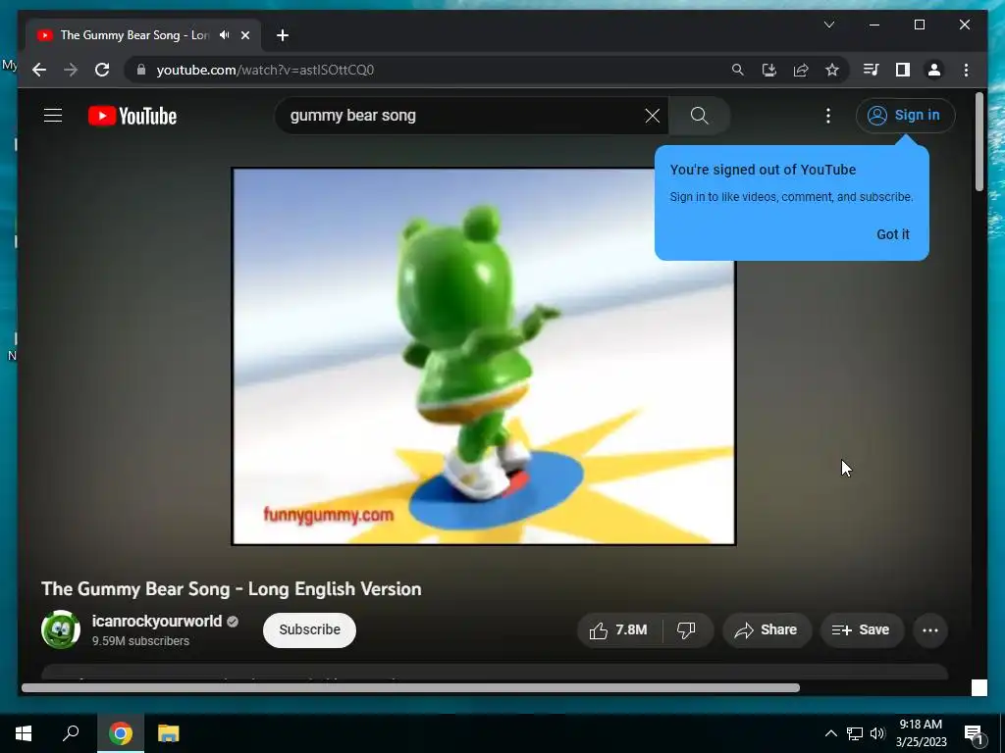Open File Explorer from taskbar
Viewport: 1005px width, 753px height.
168,733
